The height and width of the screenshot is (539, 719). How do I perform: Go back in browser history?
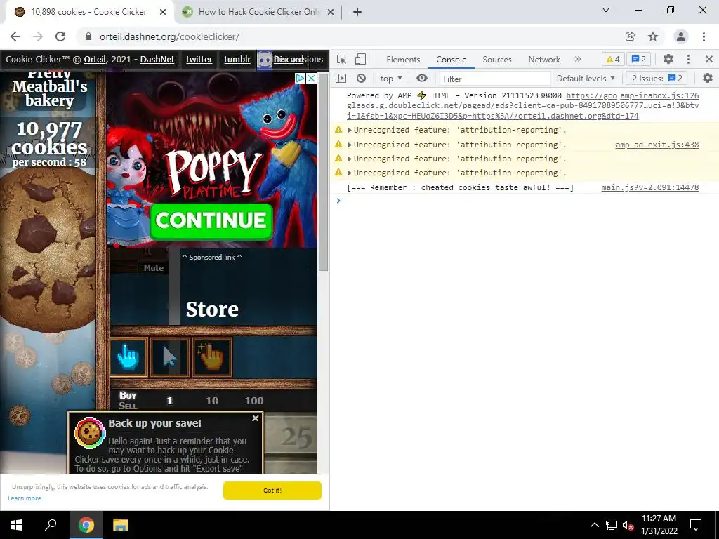15,36
